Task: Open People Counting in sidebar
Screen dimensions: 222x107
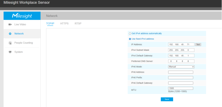Action: pos(22,43)
